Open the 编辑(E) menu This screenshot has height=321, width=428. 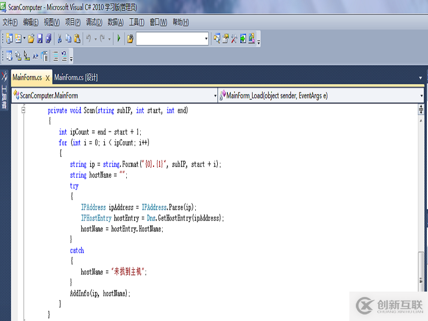pyautogui.click(x=30, y=22)
